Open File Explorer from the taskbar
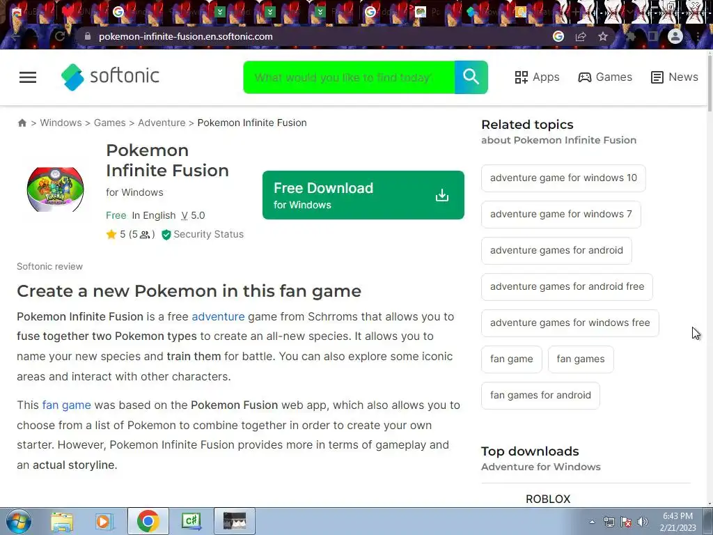The width and height of the screenshot is (713, 535). click(62, 521)
